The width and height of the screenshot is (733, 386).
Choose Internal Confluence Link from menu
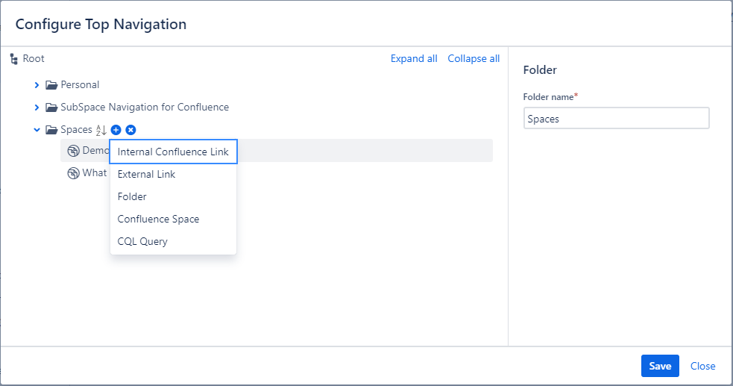click(173, 152)
